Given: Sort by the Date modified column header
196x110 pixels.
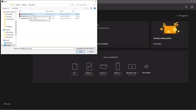Looking at the screenshot, I should click(x=49, y=11).
